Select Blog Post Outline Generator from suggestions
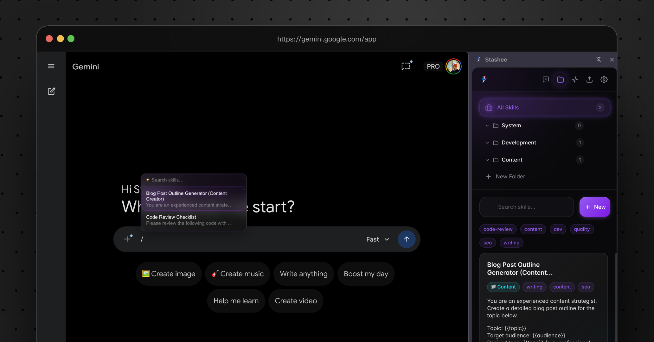The height and width of the screenshot is (342, 654). click(194, 199)
